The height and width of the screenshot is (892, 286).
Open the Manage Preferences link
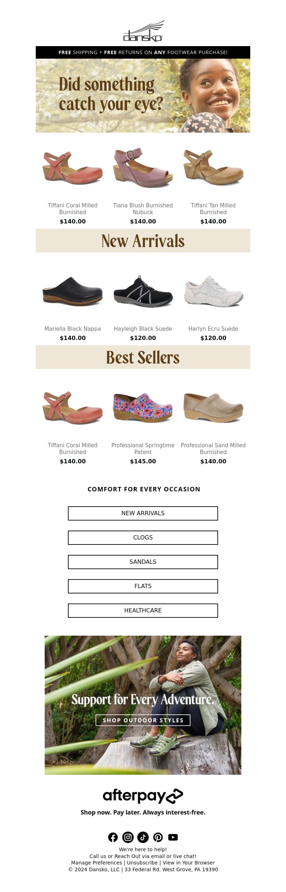97,863
